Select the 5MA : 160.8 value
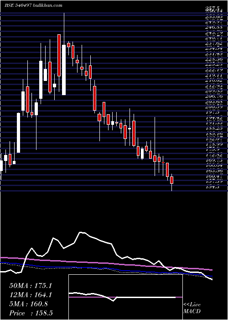228x320 pixels. pos(28,304)
